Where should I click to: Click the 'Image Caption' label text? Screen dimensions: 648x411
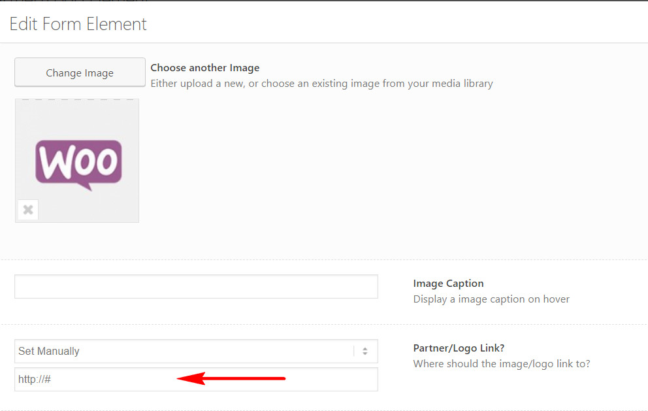click(x=448, y=284)
